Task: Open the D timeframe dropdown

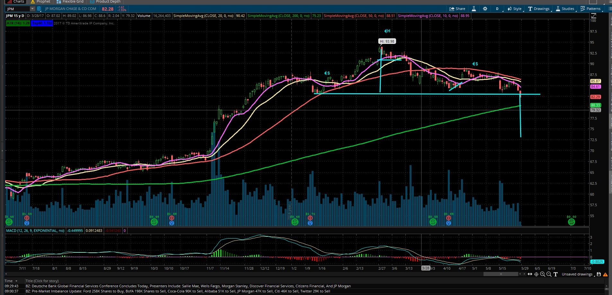Action: click(x=497, y=9)
